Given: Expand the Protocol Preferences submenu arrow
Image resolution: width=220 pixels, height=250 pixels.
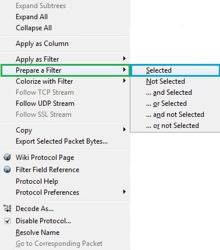Looking at the screenshot, I should pyautogui.click(x=125, y=192).
